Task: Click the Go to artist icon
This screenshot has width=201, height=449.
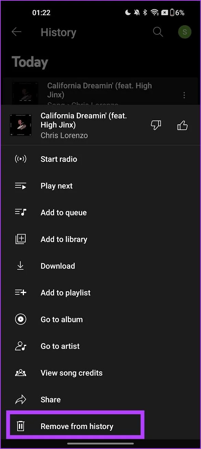Action: tap(21, 346)
